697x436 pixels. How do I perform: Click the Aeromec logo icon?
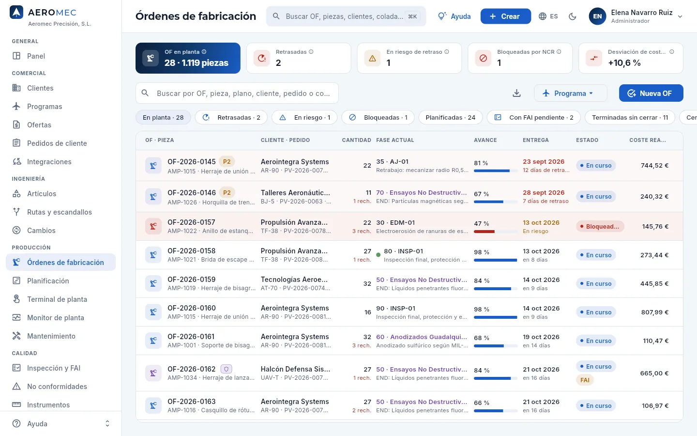pos(16,13)
